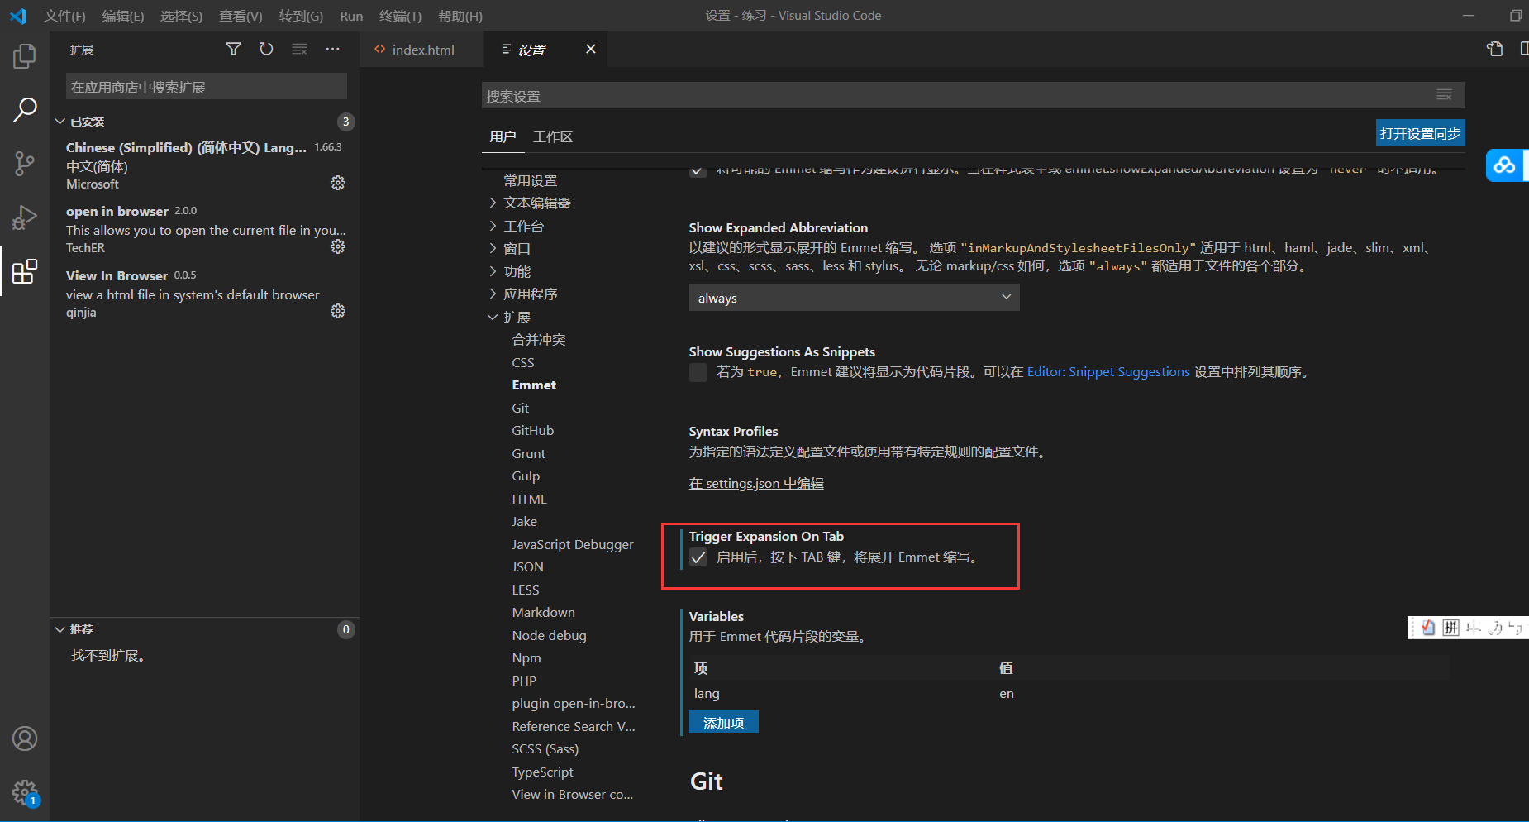Select GitHub in settings tree
The width and height of the screenshot is (1529, 822).
533,431
